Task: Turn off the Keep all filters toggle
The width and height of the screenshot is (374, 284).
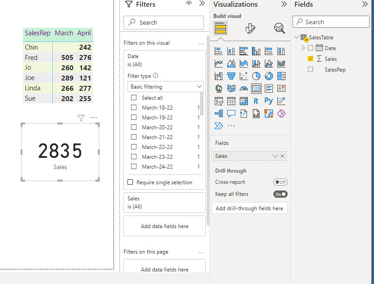Action: [280, 194]
